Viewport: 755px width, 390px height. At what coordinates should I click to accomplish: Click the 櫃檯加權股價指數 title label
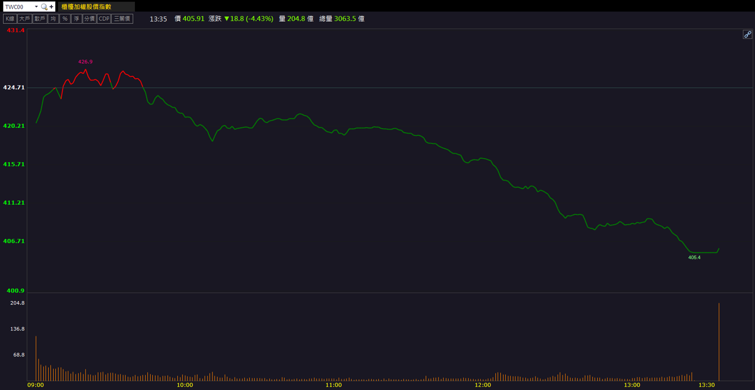point(86,7)
